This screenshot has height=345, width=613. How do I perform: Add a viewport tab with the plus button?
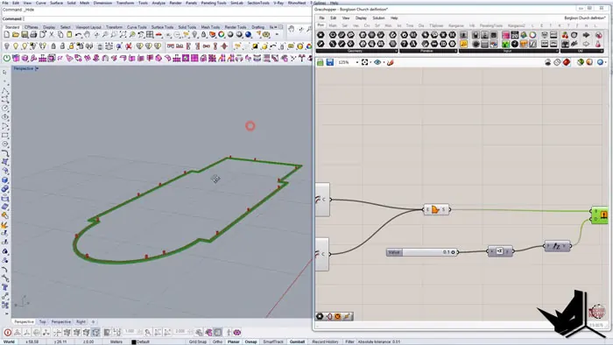click(93, 322)
